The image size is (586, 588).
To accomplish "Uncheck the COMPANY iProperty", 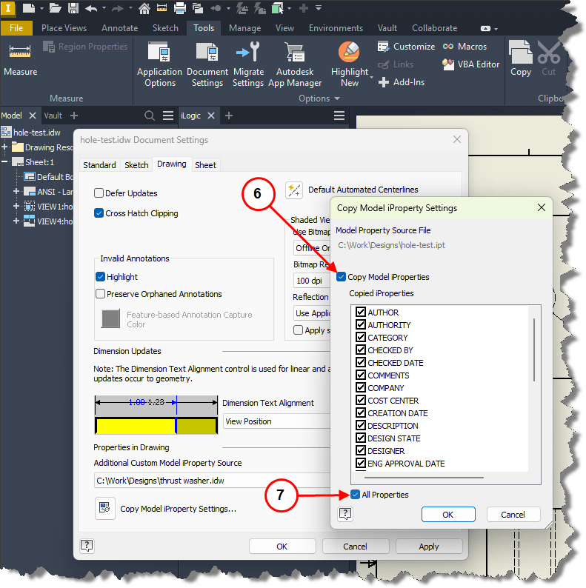I will point(361,387).
